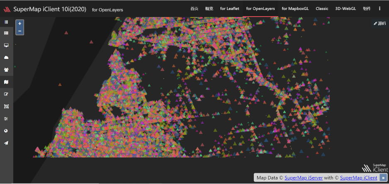
Task: Toggle the sidebar collapse bars icon
Action: point(7,22)
